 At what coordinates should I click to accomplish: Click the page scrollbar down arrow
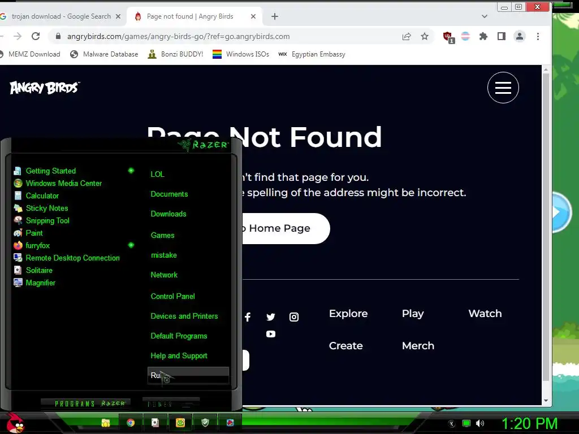click(546, 401)
